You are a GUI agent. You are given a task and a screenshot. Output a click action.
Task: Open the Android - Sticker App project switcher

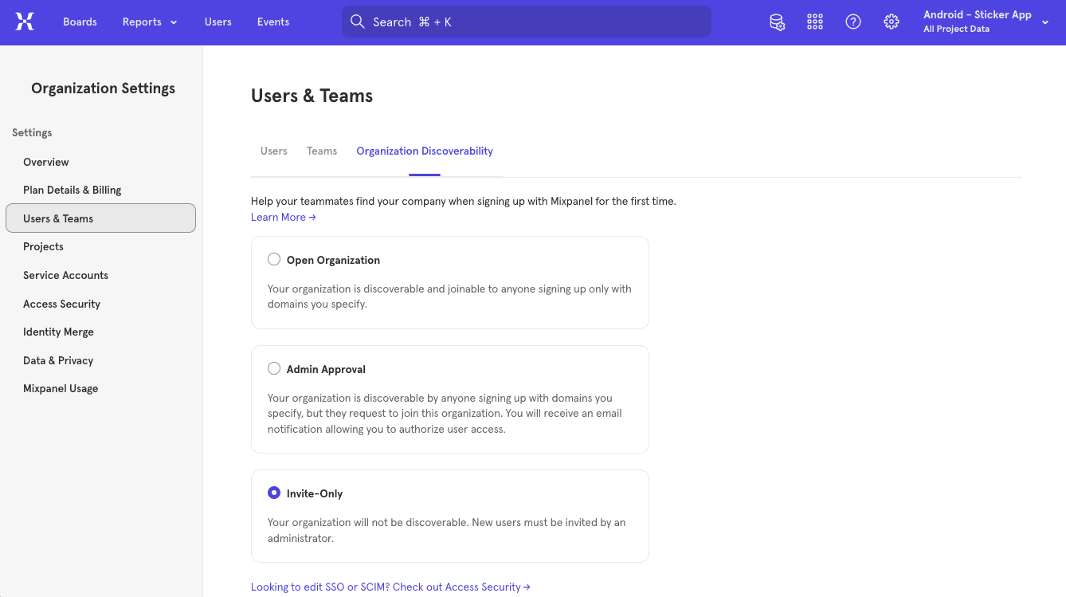(986, 22)
